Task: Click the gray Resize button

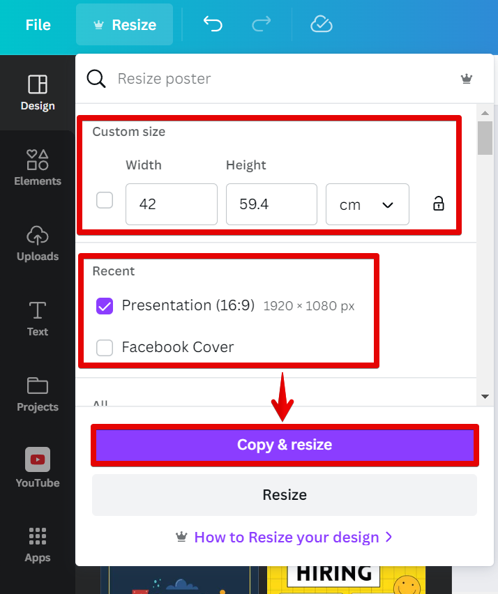Action: 285,495
